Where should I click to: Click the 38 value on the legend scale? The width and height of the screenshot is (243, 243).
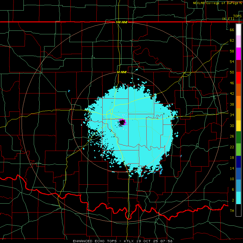pyautogui.click(x=232, y=104)
